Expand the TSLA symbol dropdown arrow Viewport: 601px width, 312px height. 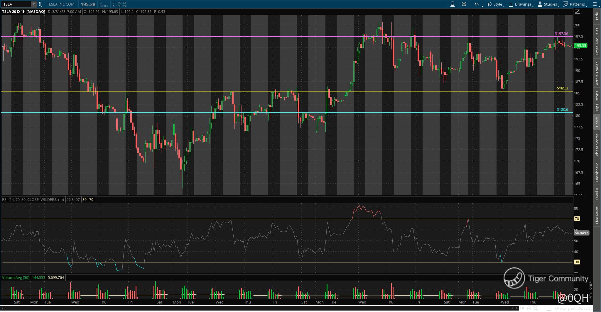click(x=33, y=4)
